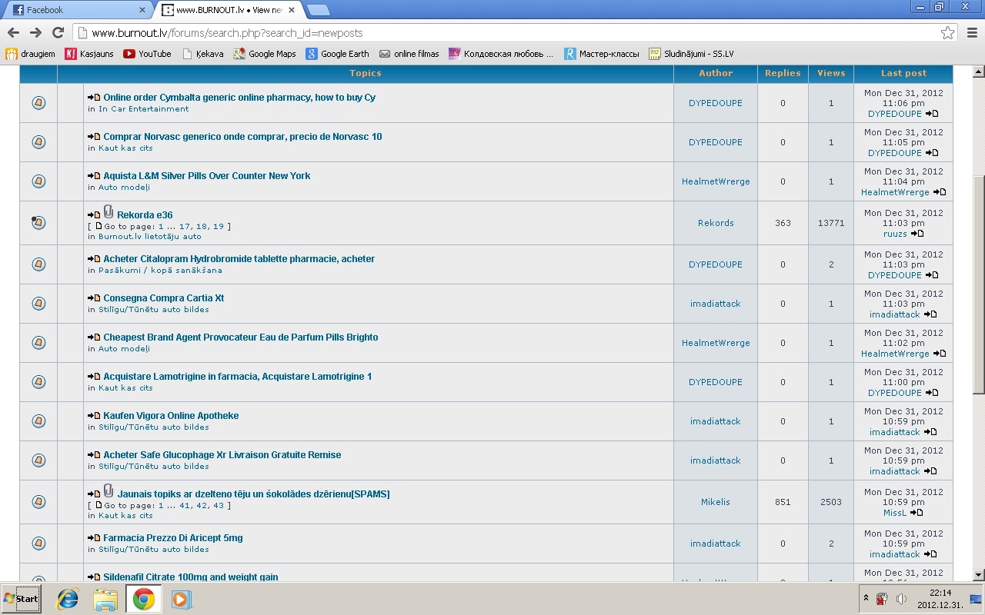The image size is (985, 615).
Task: Click the vertical scrollbar down arrow
Action: click(x=979, y=575)
